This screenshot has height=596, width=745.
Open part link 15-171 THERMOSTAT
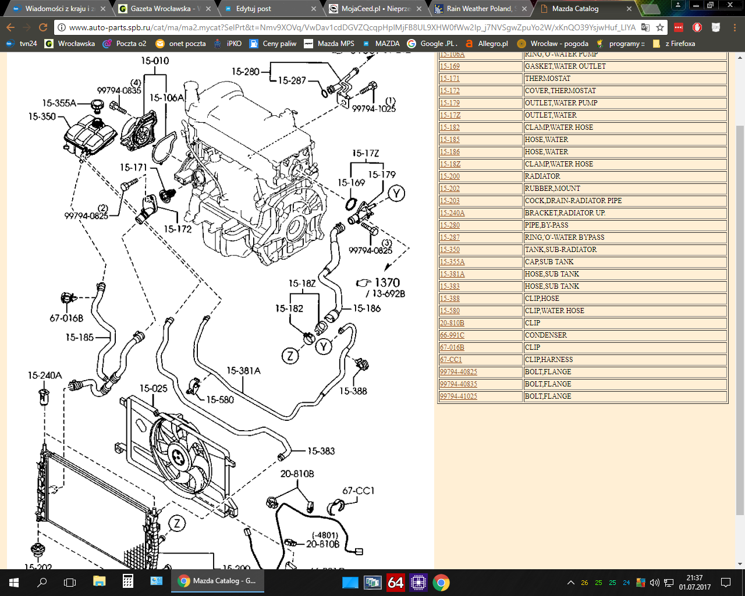[449, 79]
